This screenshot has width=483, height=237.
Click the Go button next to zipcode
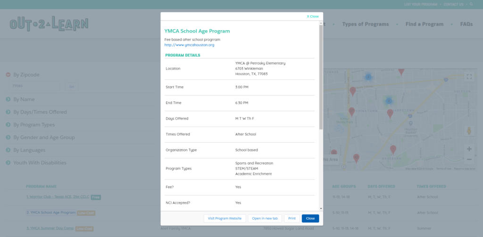[72, 87]
